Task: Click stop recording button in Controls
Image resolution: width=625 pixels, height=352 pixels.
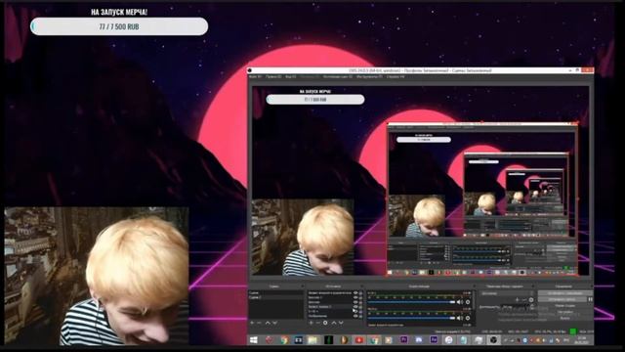Action: click(x=562, y=299)
